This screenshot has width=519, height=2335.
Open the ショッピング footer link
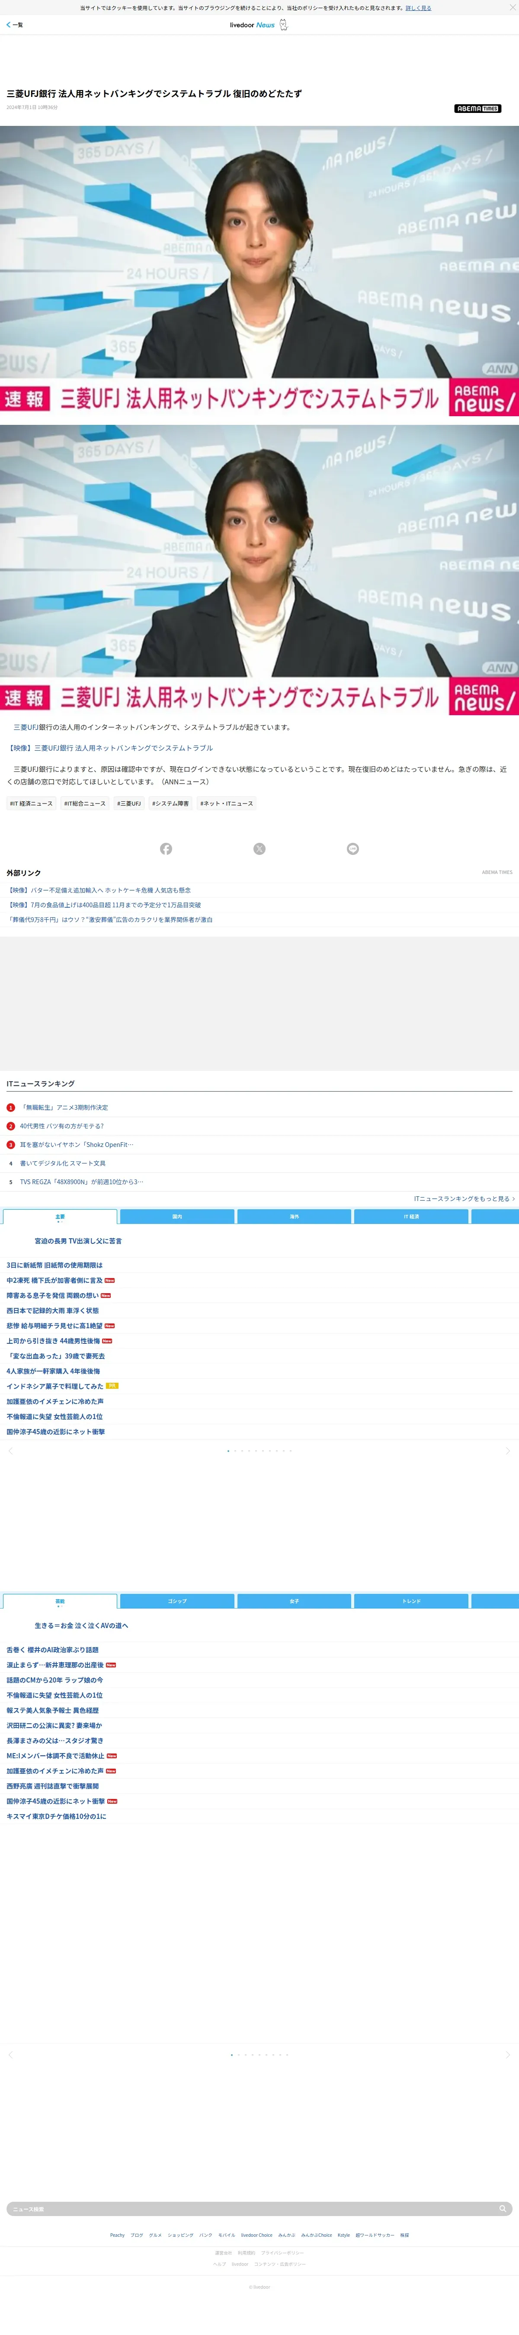tap(180, 2235)
